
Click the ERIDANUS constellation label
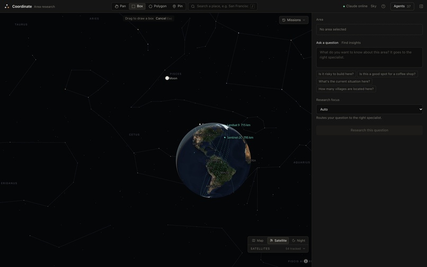tap(9, 183)
